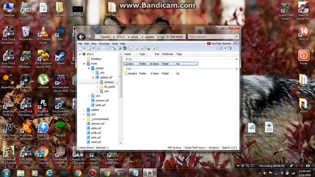Open the BeamNG desktop icon
Screen dimensions: 315x177
pyautogui.click(x=8, y=82)
